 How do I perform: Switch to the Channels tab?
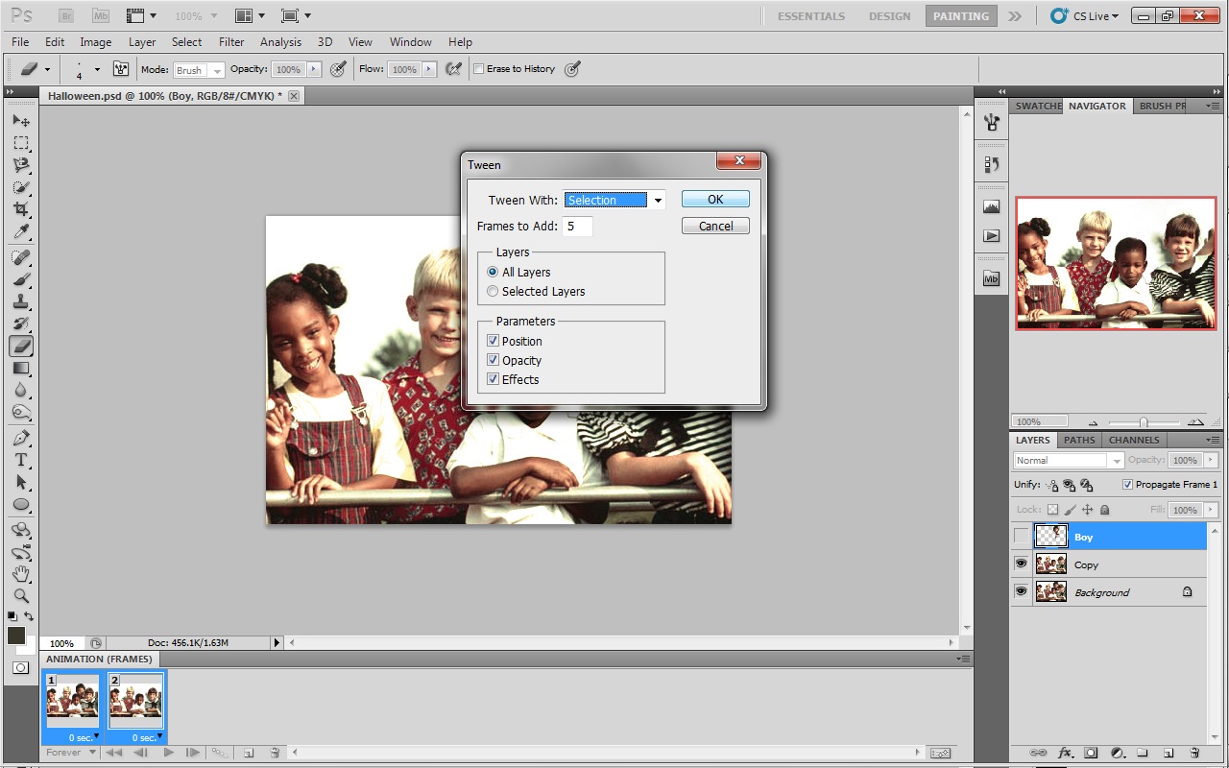click(1134, 440)
